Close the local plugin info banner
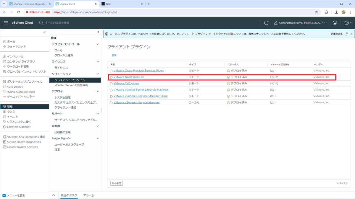 (x=351, y=34)
